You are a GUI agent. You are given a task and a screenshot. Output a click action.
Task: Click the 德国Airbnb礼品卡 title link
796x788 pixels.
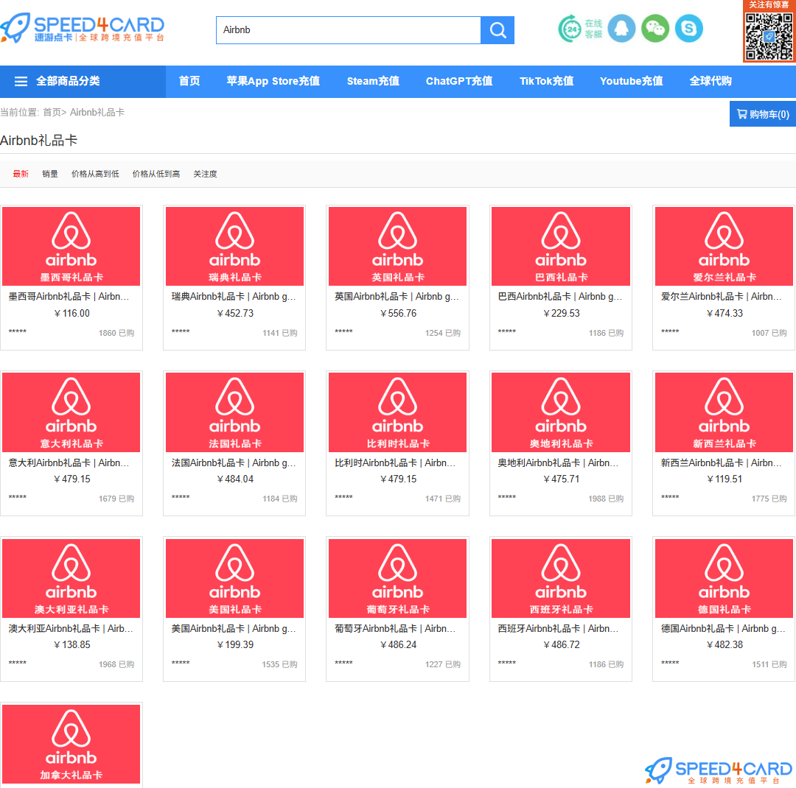[x=724, y=629]
